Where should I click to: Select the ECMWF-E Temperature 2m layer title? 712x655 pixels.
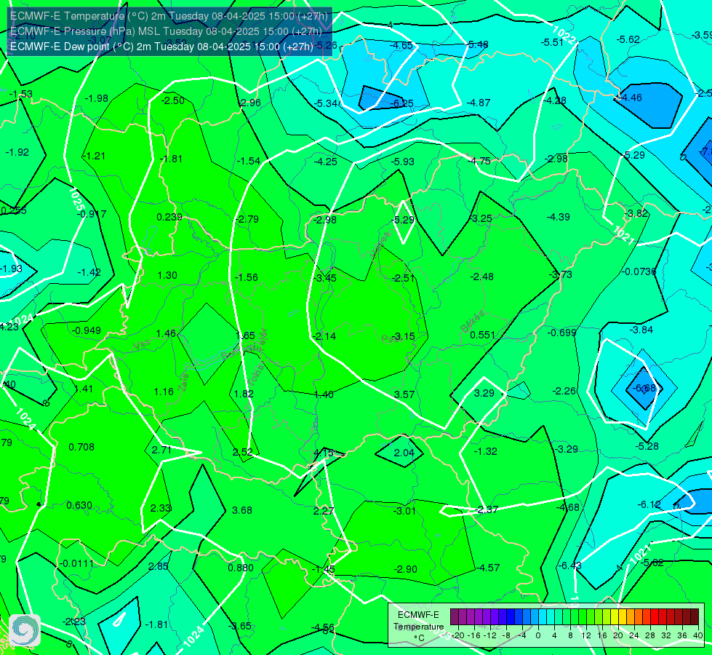tap(169, 16)
